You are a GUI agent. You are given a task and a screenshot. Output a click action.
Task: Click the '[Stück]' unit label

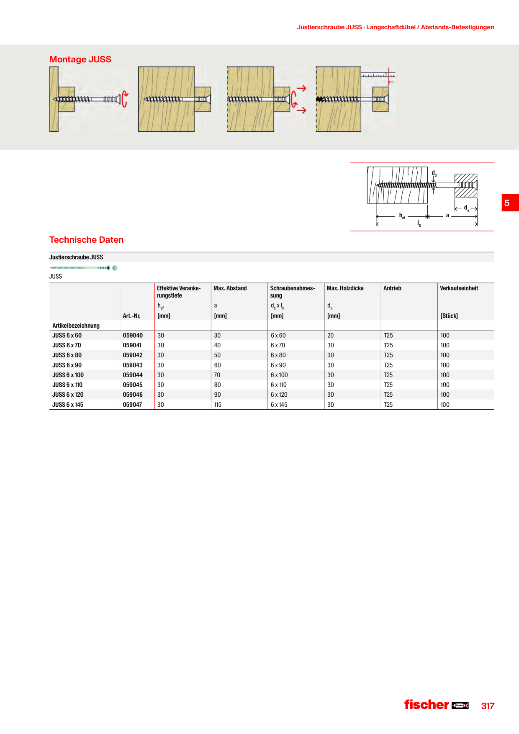[449, 316]
